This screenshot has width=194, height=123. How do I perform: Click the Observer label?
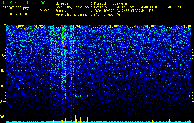click(63, 3)
